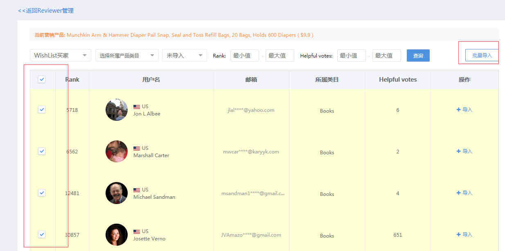505x251 pixels.
Task: Uncheck the checkbox for rank 5718 row
Action: (42, 109)
